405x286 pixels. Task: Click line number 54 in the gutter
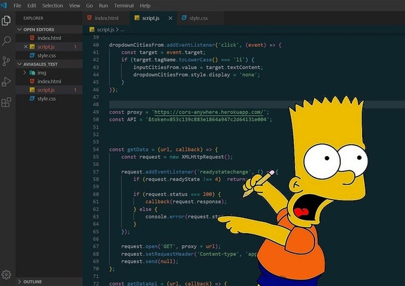(96, 149)
